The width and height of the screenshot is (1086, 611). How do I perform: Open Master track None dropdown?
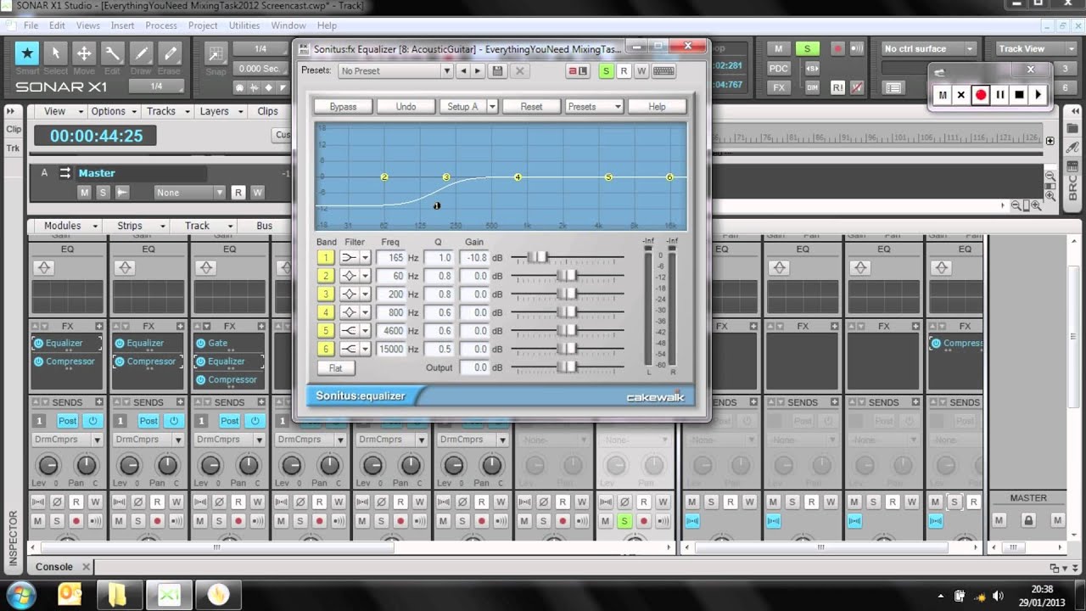[x=190, y=193]
